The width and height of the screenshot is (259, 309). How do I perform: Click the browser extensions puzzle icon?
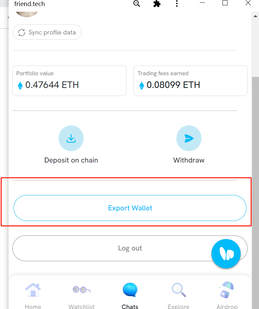(157, 4)
